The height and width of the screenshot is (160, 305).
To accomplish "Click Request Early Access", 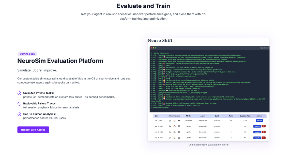I will pos(33,130).
